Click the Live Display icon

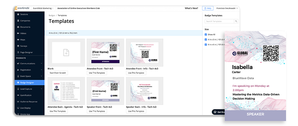click(x=18, y=108)
